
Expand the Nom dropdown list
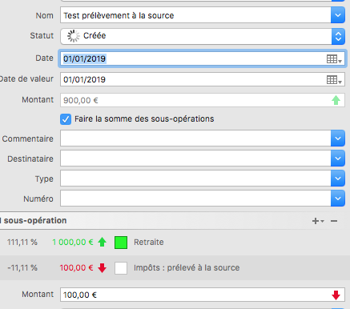pos(338,15)
